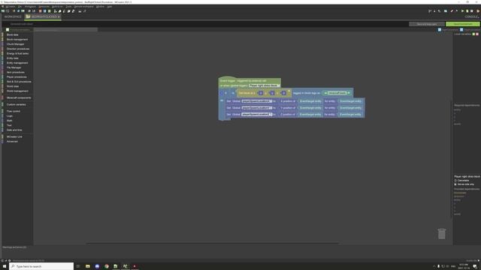Open the Workspace menu
The height and width of the screenshot is (270, 481).
pyautogui.click(x=30, y=7)
